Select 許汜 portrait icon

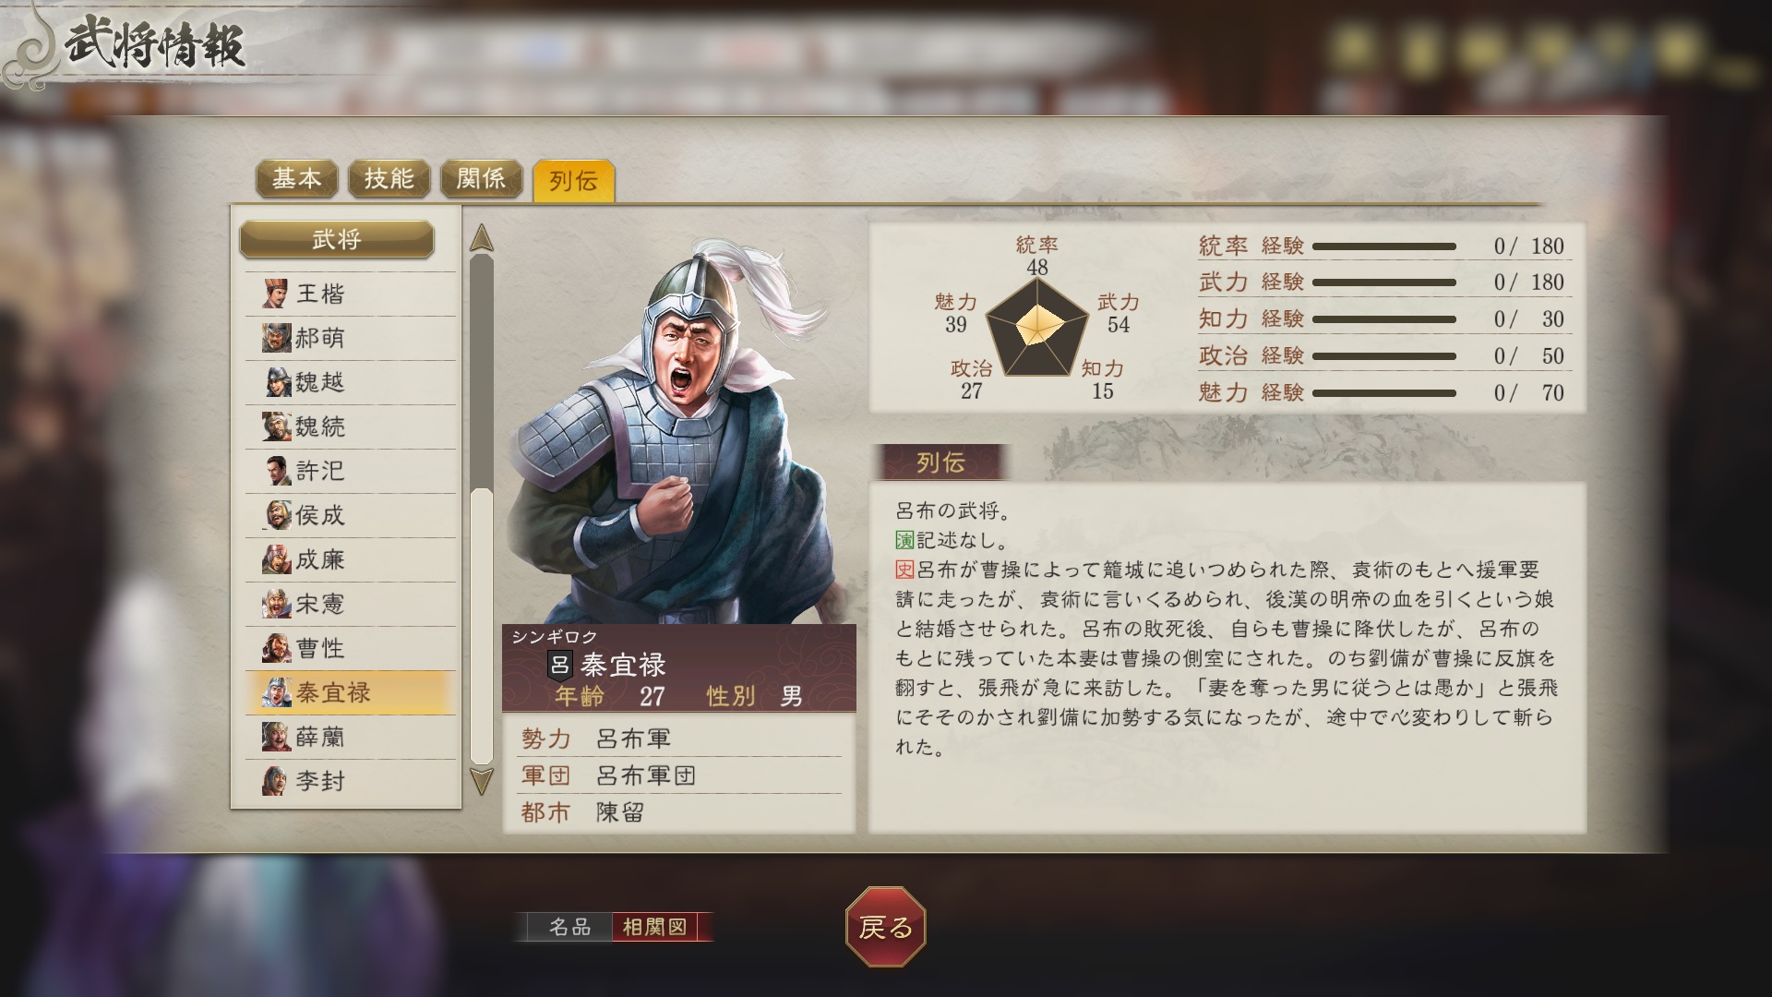click(275, 471)
